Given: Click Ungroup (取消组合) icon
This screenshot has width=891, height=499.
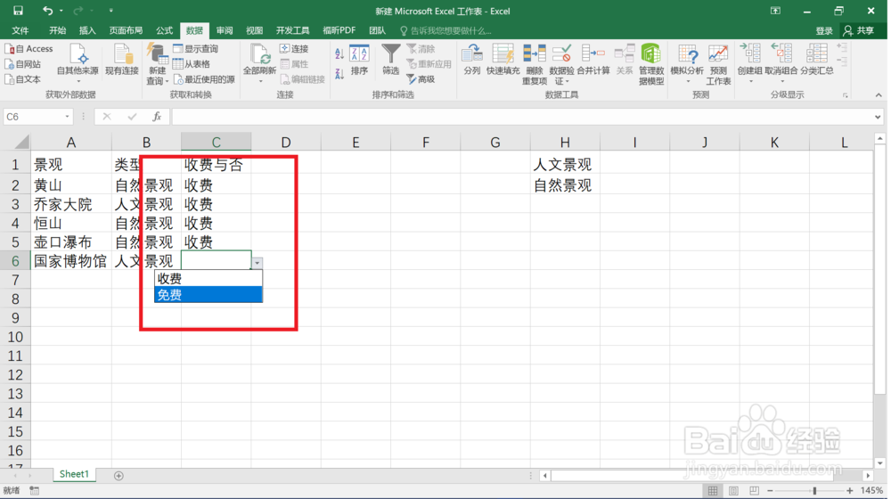Looking at the screenshot, I should pos(781,62).
